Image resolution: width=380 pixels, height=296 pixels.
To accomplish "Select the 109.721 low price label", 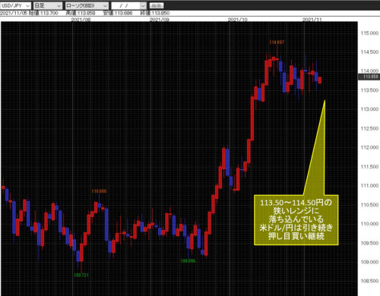I will [x=81, y=275].
